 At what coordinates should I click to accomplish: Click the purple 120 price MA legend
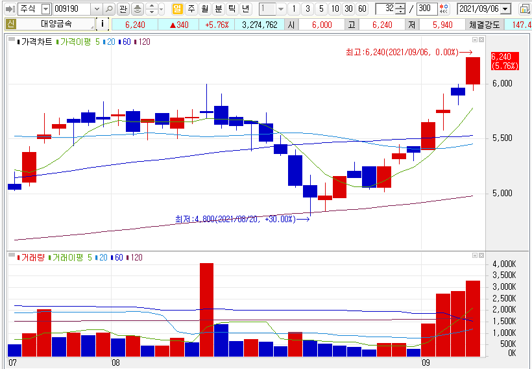pos(143,42)
